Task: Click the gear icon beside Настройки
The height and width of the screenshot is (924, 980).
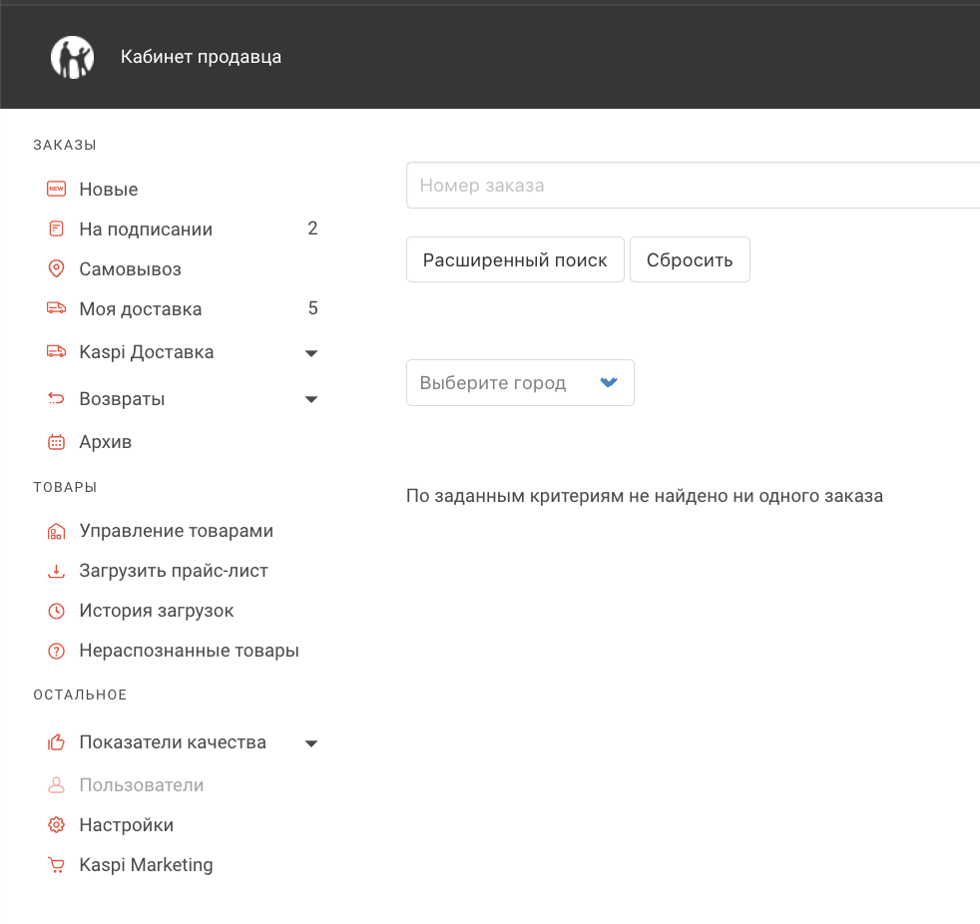Action: click(x=56, y=825)
